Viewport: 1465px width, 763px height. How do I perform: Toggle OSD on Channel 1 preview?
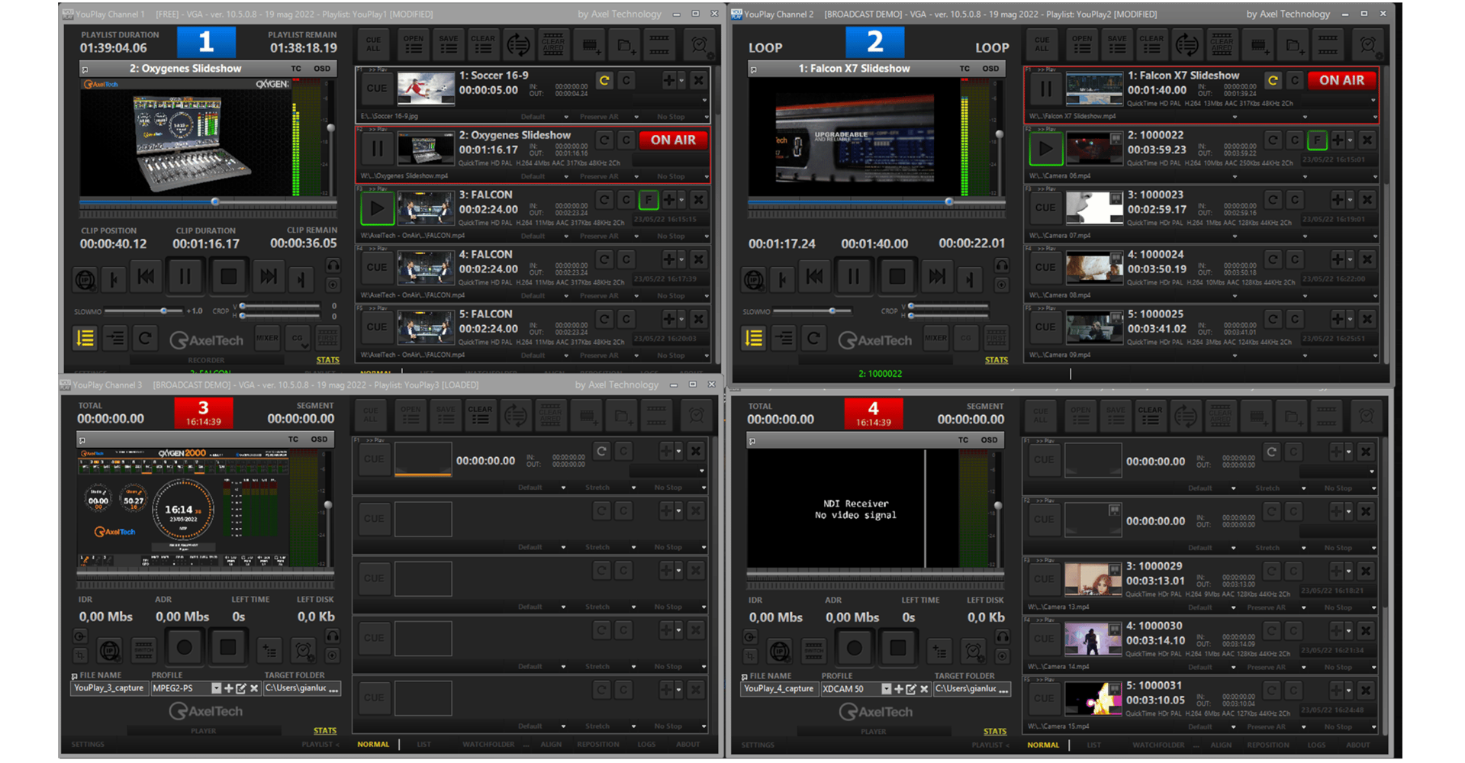[322, 69]
